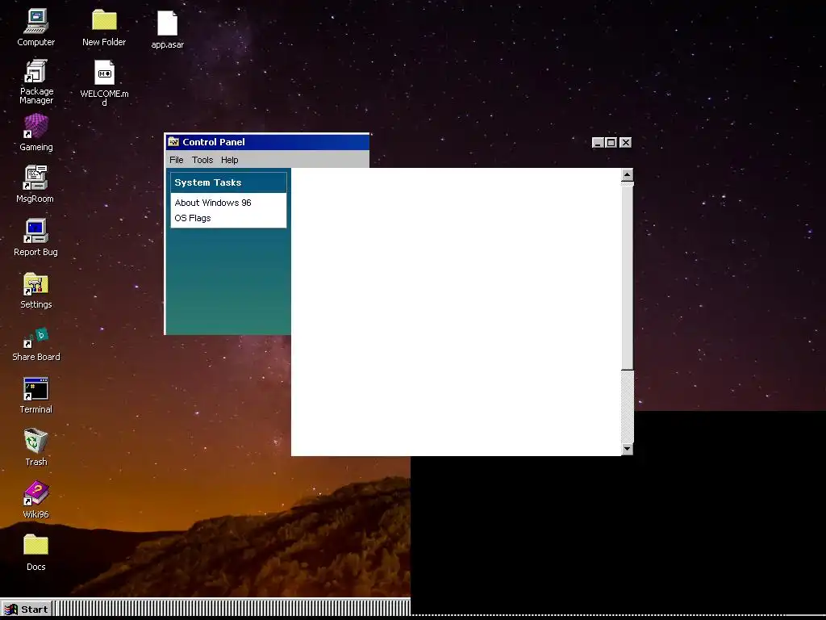This screenshot has width=826, height=620.
Task: Close the Control Panel window
Action: tap(625, 142)
